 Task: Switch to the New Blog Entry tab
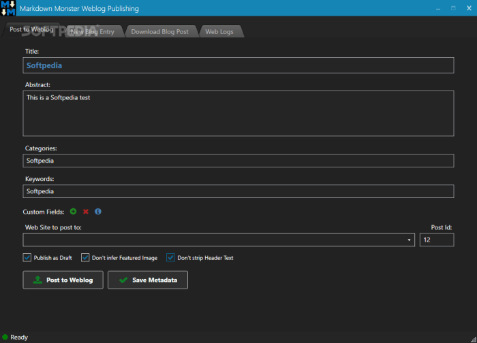click(x=93, y=31)
